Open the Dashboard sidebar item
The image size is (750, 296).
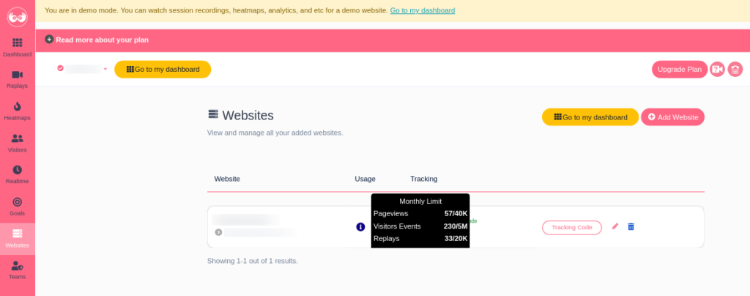(18, 48)
